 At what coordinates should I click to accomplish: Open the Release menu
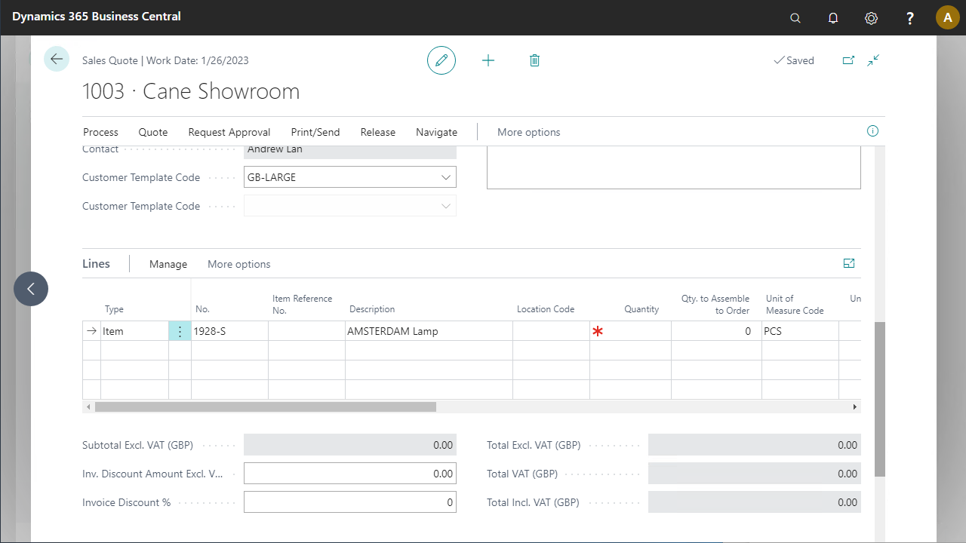[x=378, y=132]
